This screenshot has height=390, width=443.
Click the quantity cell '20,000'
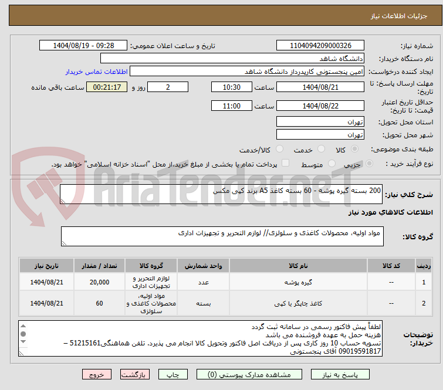99,282
